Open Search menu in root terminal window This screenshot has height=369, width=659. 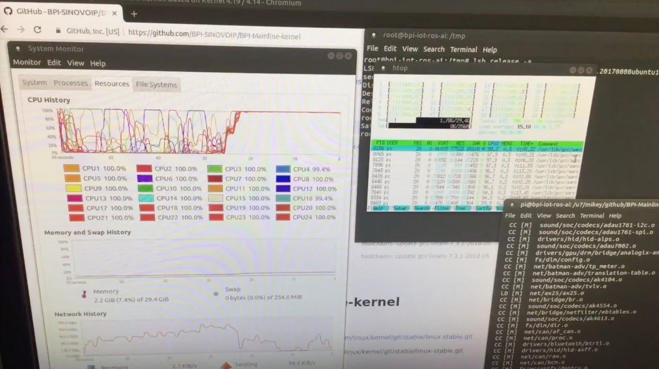(434, 49)
